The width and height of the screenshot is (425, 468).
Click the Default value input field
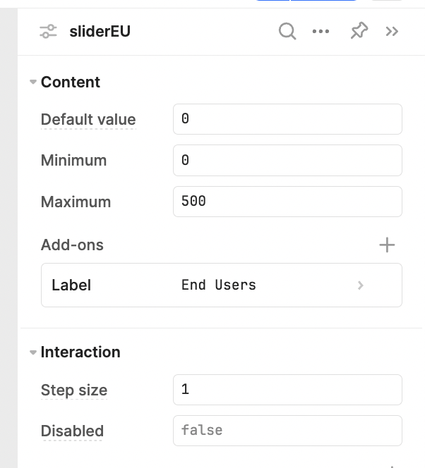287,119
